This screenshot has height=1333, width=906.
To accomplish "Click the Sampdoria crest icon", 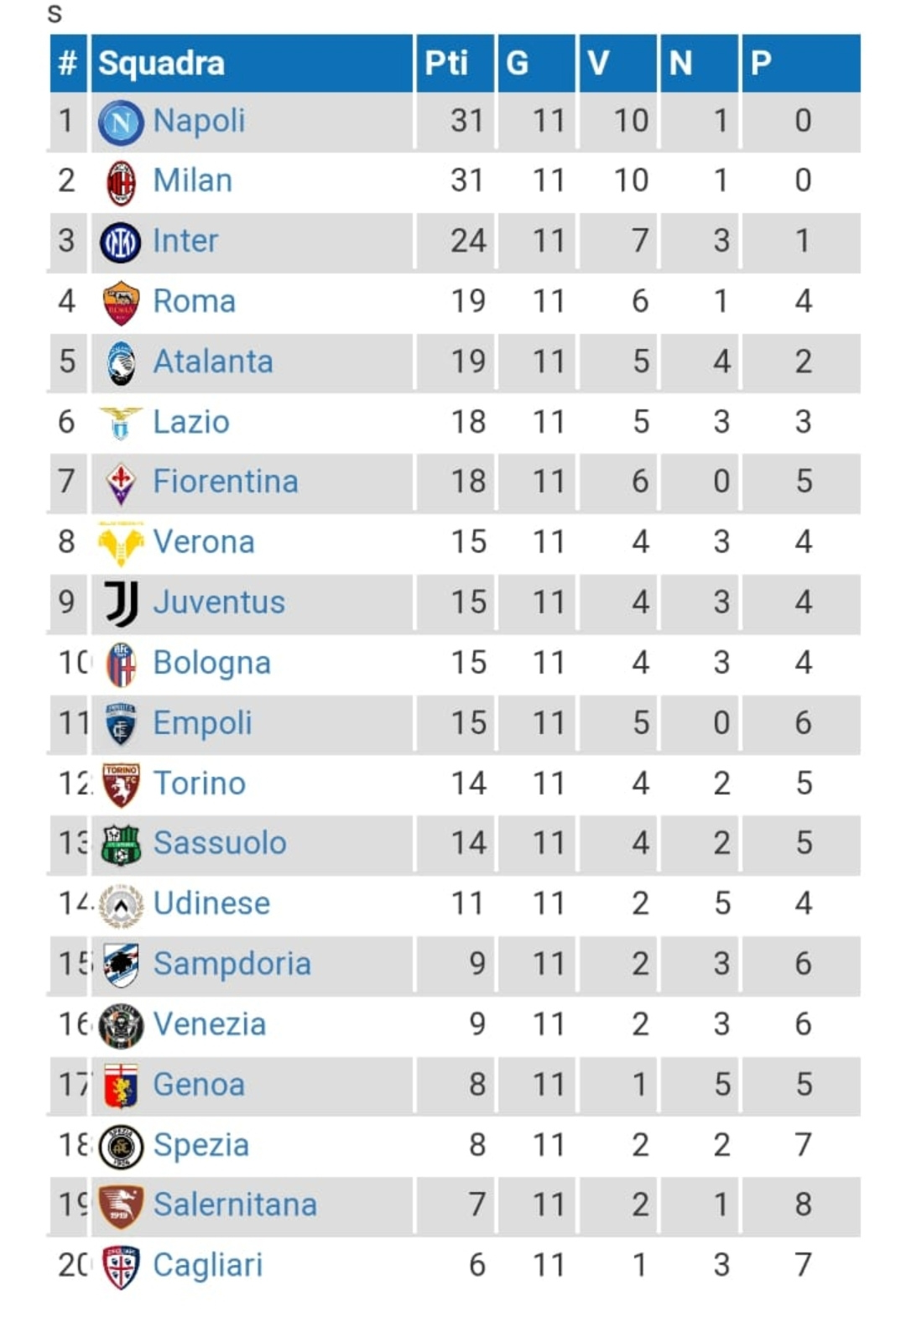I will [121, 965].
